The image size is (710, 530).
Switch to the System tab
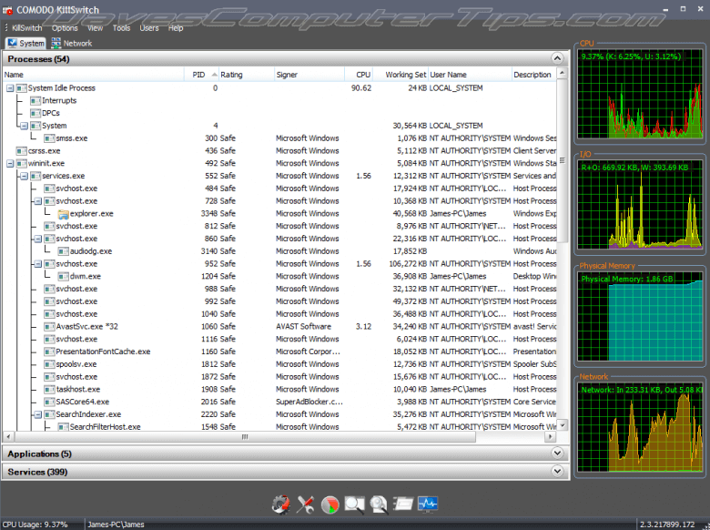pyautogui.click(x=25, y=44)
